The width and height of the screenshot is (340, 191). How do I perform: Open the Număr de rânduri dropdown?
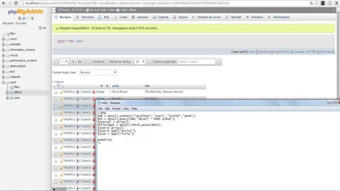point(140,62)
